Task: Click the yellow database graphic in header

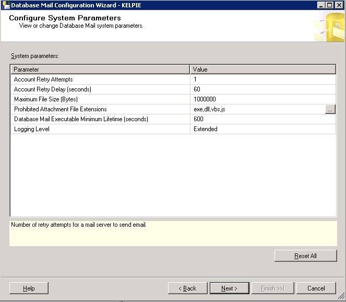Action: click(330, 27)
